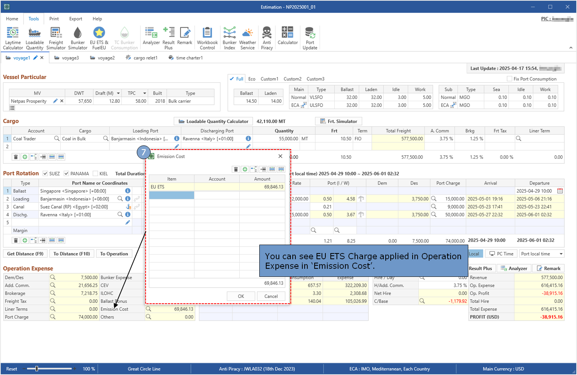Uncheck the SUEZ checkbox

tap(45, 174)
